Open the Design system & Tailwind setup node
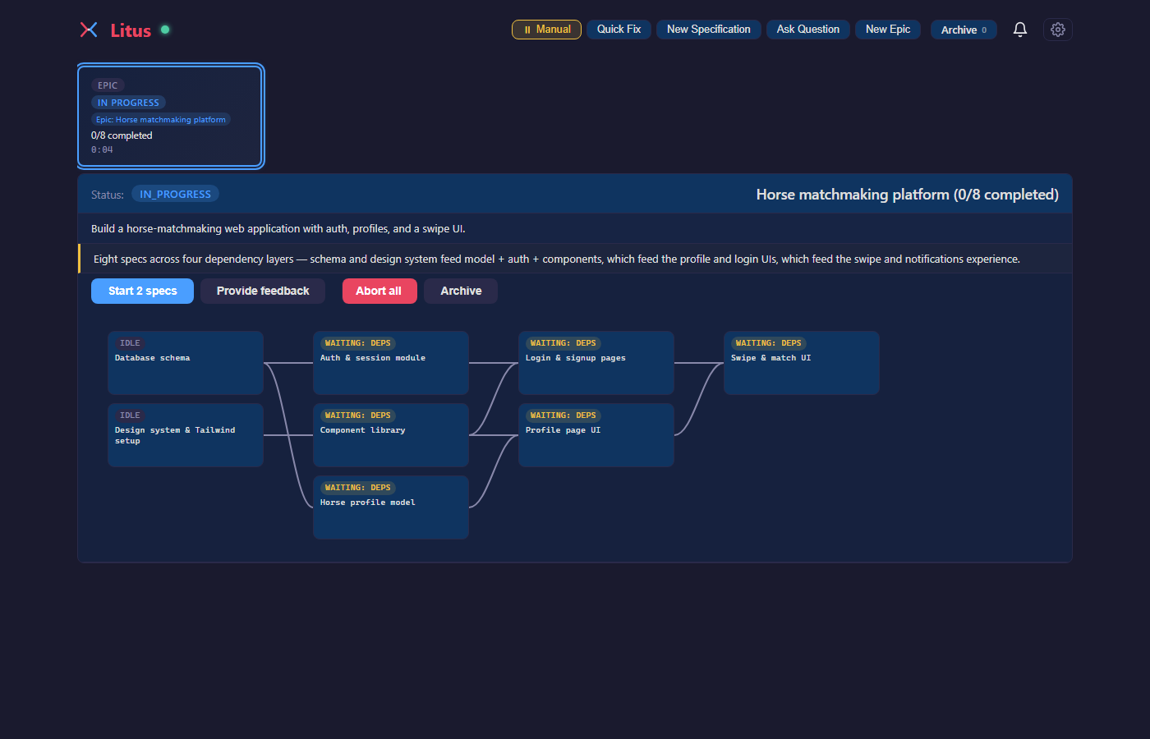This screenshot has width=1150, height=739. pyautogui.click(x=186, y=435)
